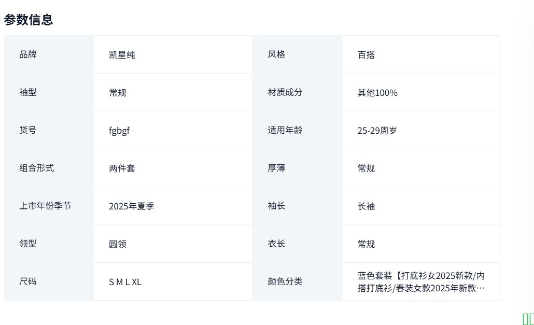Click the 上市年份季节 value 2025年夏季
This screenshot has width=534, height=325.
click(132, 206)
